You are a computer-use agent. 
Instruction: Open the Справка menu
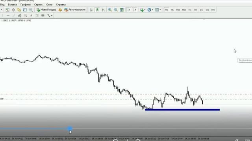(61, 5)
